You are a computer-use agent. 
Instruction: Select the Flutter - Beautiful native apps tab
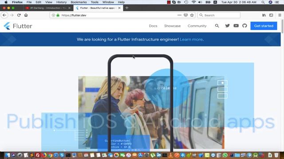pos(98,8)
